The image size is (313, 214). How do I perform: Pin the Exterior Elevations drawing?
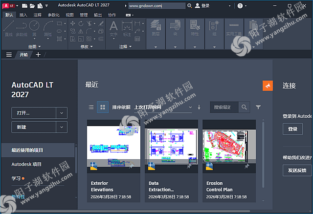132,166
